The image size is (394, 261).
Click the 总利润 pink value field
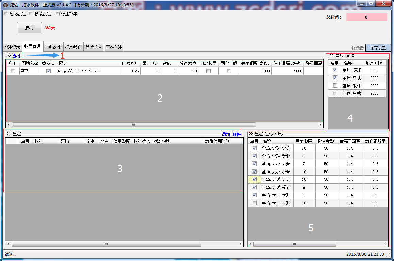pos(366,17)
